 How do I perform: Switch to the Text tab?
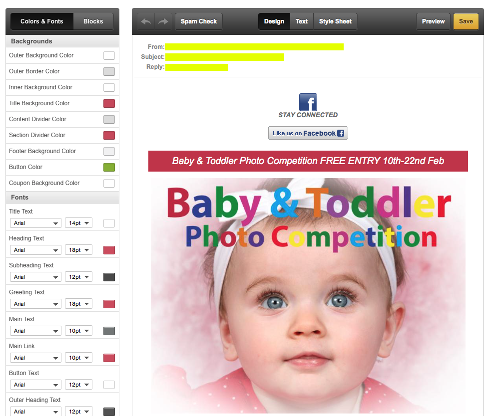pos(302,21)
